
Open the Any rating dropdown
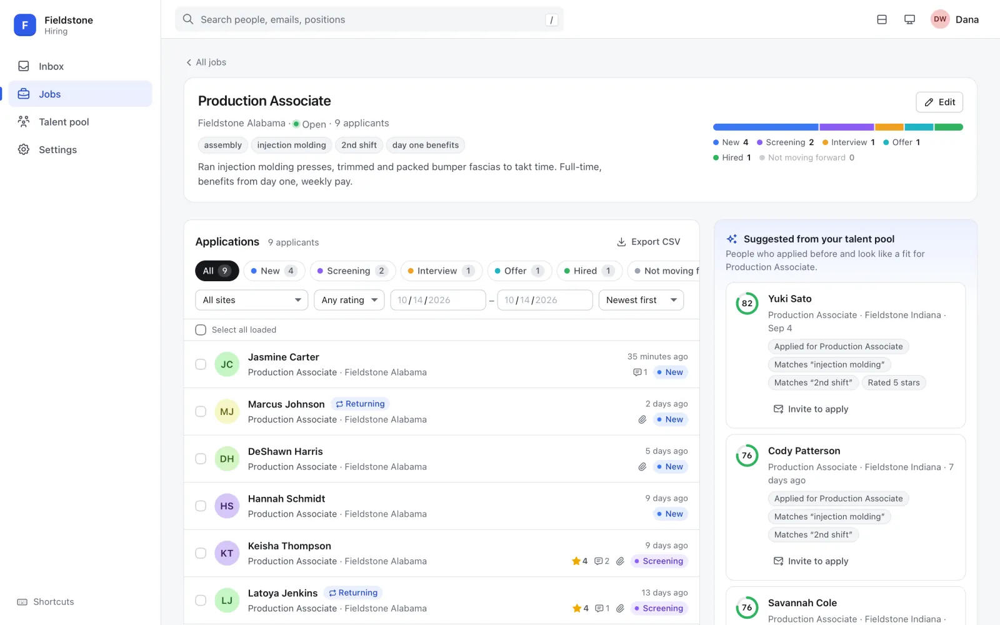pyautogui.click(x=349, y=300)
